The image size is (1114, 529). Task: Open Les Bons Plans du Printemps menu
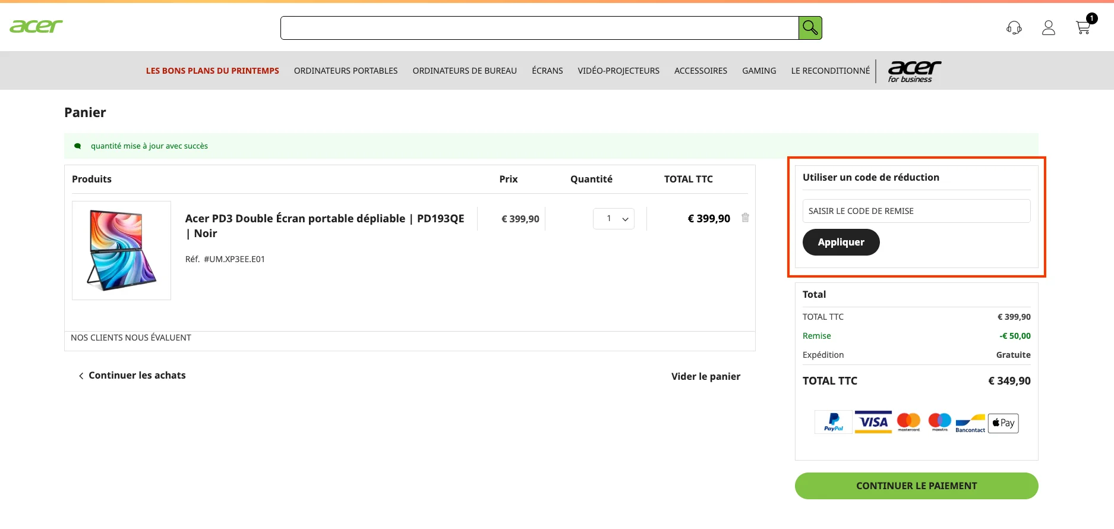(213, 71)
